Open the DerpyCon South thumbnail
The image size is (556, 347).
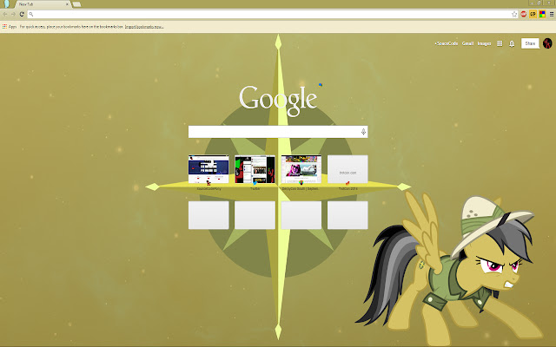click(301, 169)
